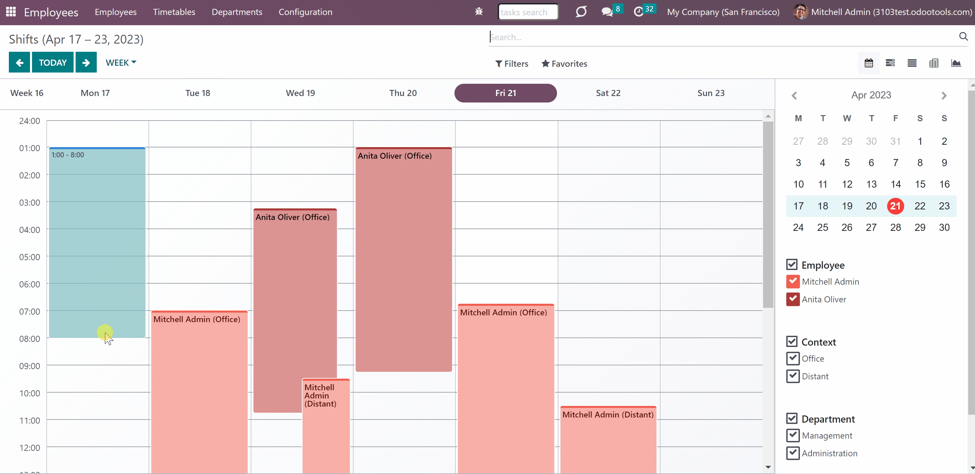Click Mitchell Admin's avatar picture

800,12
